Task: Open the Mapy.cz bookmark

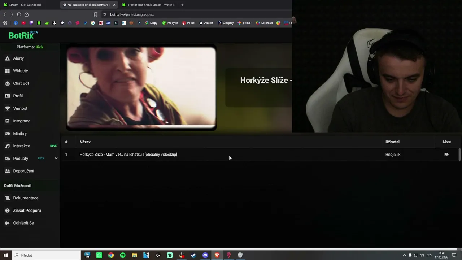Action: click(x=170, y=23)
